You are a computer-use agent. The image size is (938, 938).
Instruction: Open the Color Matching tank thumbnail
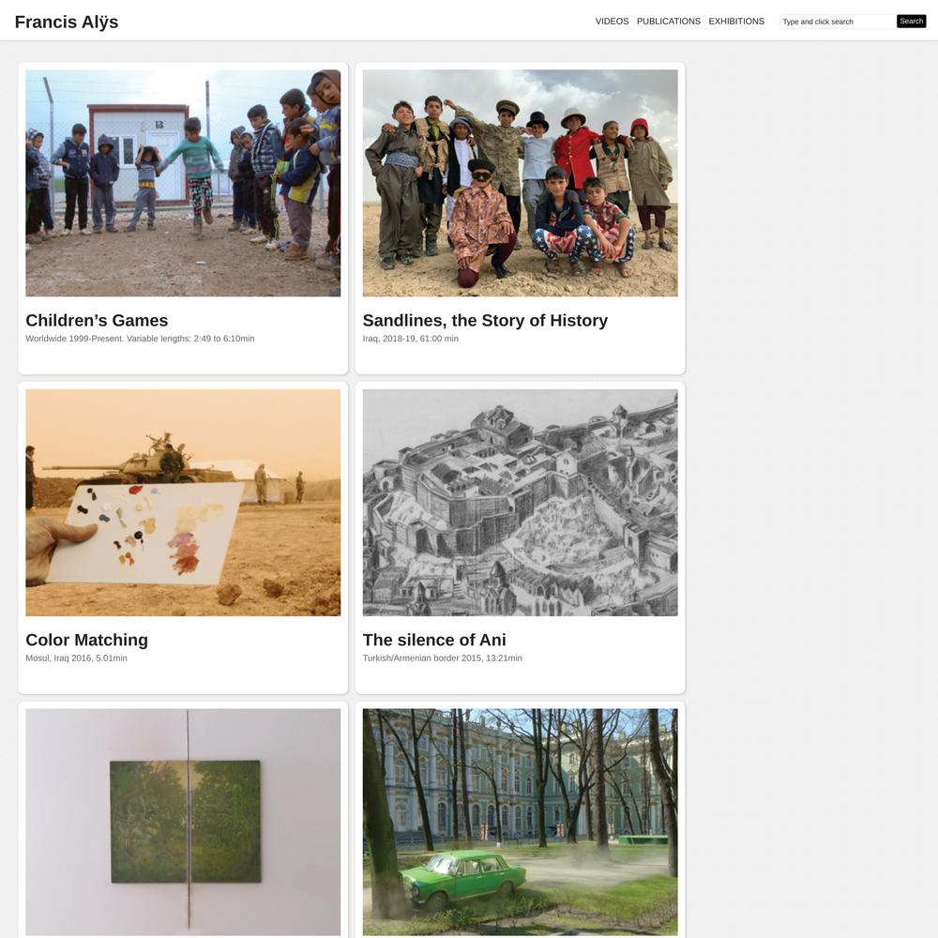coord(183,503)
